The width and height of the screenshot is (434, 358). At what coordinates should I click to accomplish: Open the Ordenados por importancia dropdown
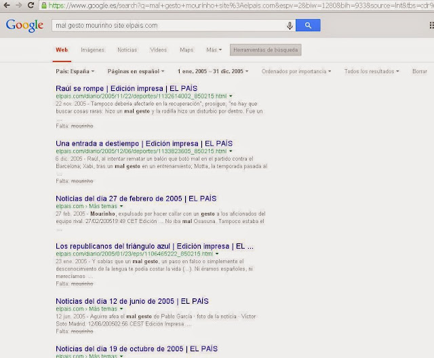(296, 71)
